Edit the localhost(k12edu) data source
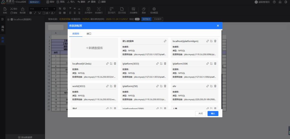 (x=111, y=64)
